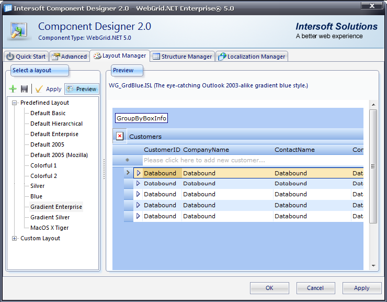Switch to the Advanced tab
Viewport: 387px width, 302px height.
point(70,57)
